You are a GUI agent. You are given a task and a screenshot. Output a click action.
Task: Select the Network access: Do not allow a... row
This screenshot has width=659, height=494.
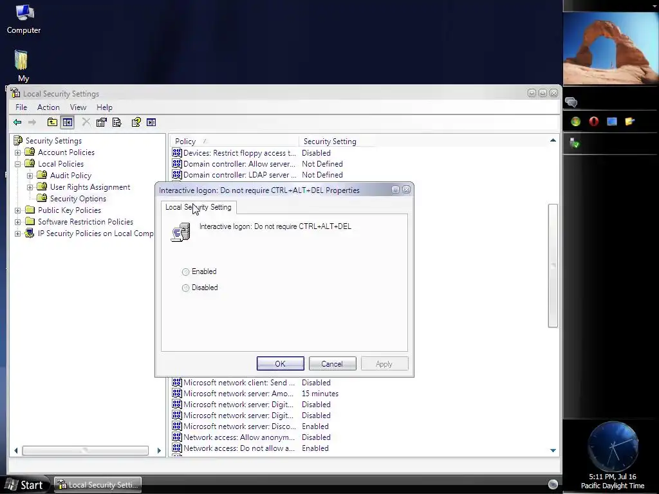coord(250,448)
